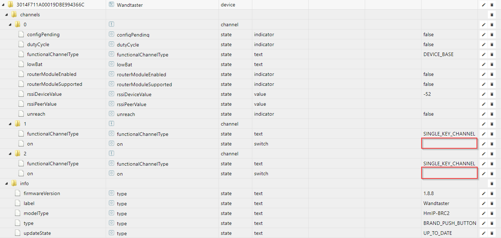Click the false value of unreach
This screenshot has width=501, height=238.
pyautogui.click(x=428, y=114)
